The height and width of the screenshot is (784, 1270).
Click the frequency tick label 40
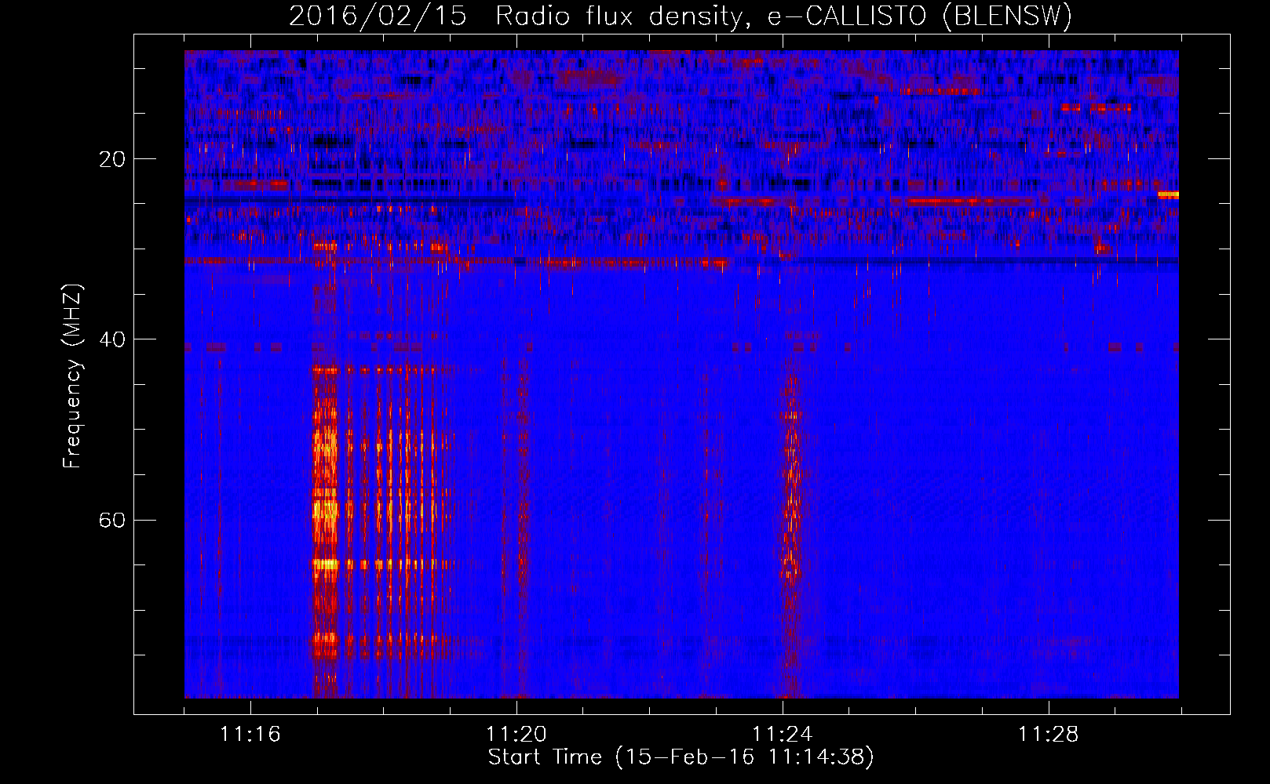112,339
